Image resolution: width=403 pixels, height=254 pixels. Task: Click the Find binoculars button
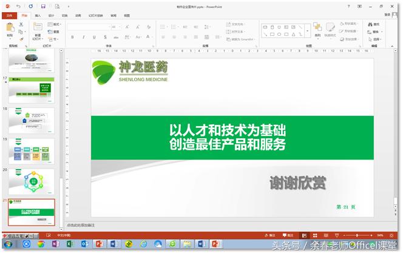coord(373,24)
